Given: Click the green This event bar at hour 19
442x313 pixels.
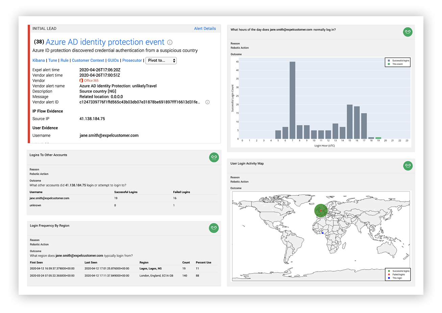Looking at the screenshot, I should point(378,138).
